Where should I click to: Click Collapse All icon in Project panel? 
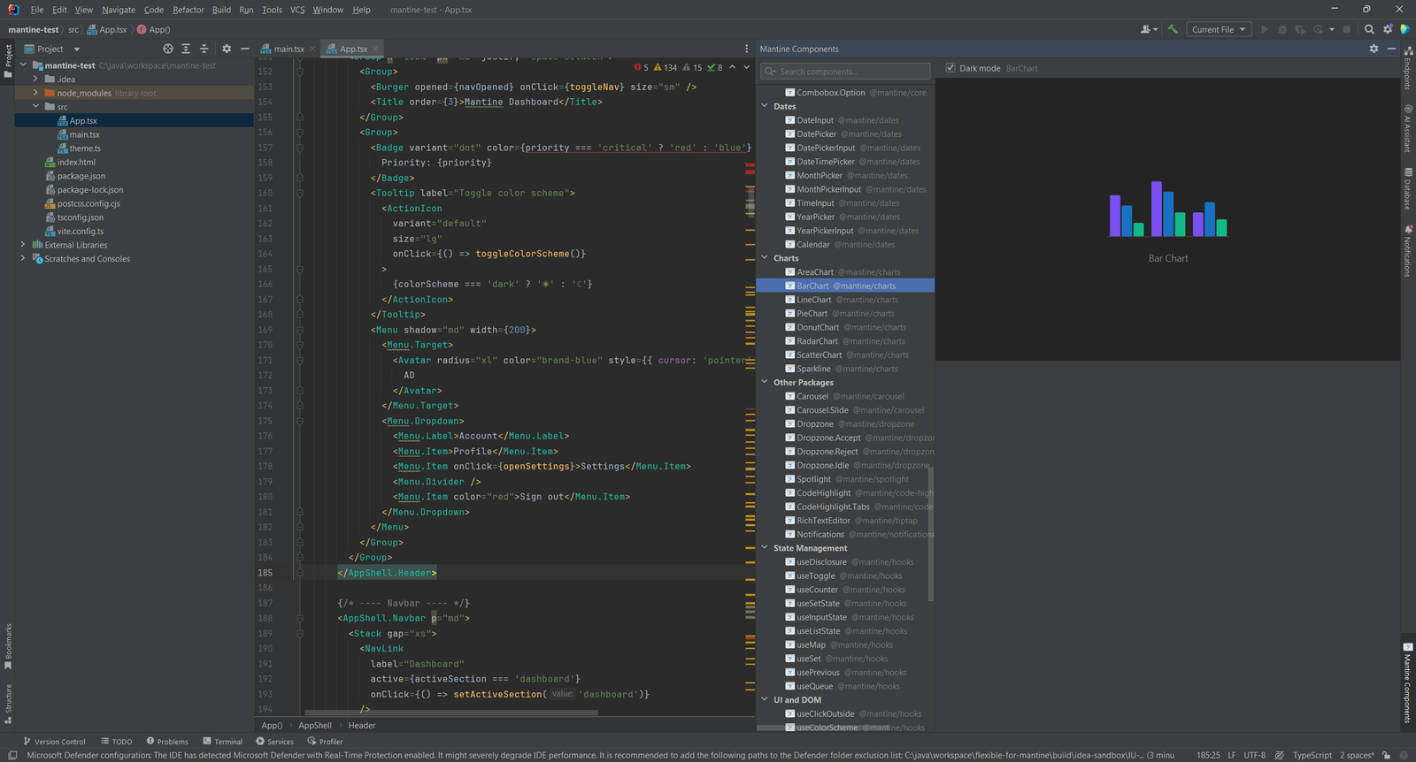pyautogui.click(x=204, y=49)
